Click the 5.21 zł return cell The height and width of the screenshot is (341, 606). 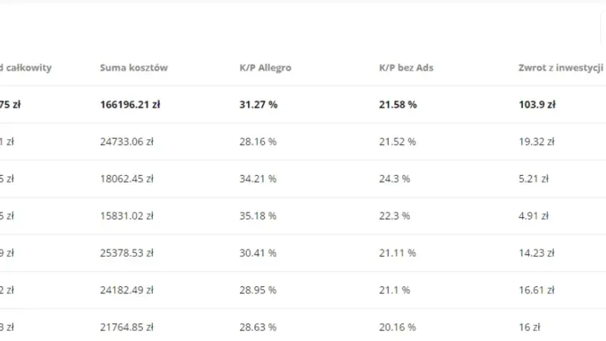click(534, 179)
